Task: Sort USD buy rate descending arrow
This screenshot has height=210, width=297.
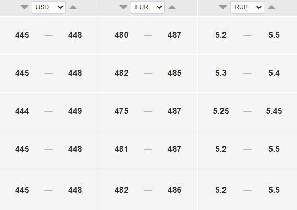Action: (x=24, y=7)
